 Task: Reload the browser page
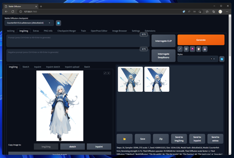click(x=13, y=11)
